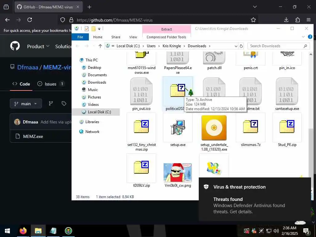Open Network in navigation pane
316x237 pixels.
(92, 131)
